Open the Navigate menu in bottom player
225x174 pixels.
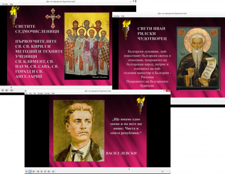[x=40, y=93]
